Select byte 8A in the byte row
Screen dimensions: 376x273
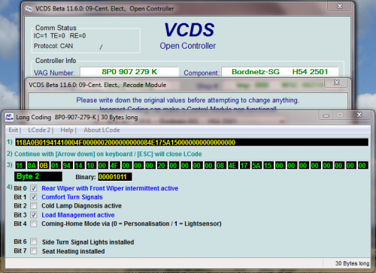click(x=32, y=166)
